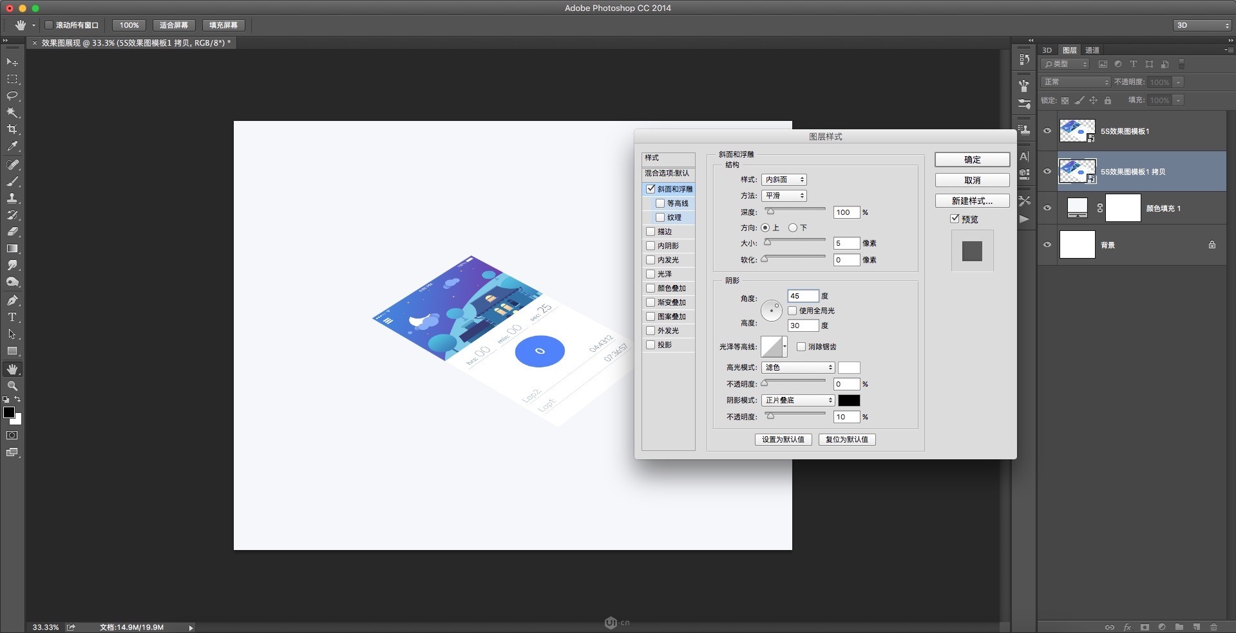Select the Dodge tool
The width and height of the screenshot is (1236, 633).
pos(12,282)
